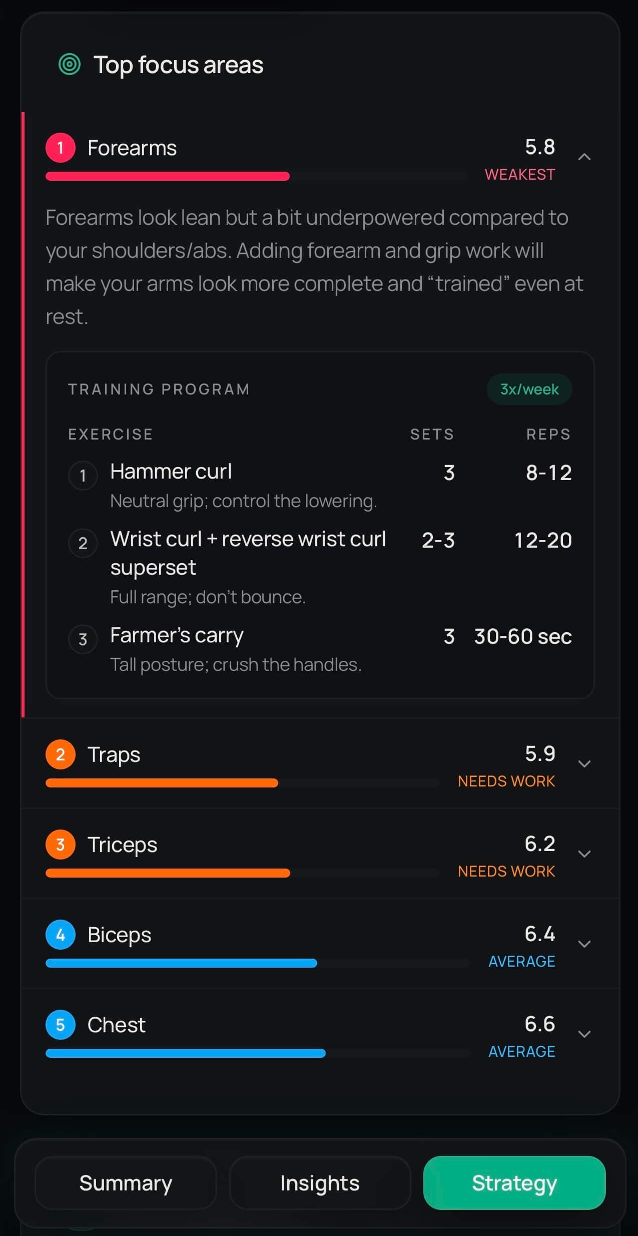Expand the Chest section chevron
The image size is (638, 1236).
[x=584, y=1034]
